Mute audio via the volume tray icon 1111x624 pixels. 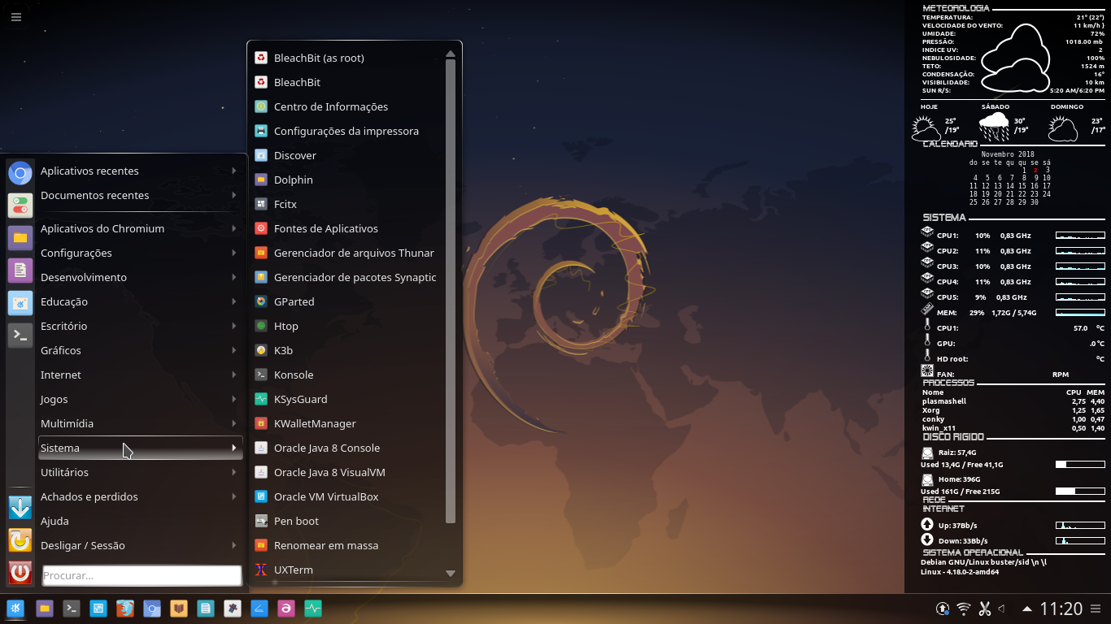click(x=1004, y=609)
